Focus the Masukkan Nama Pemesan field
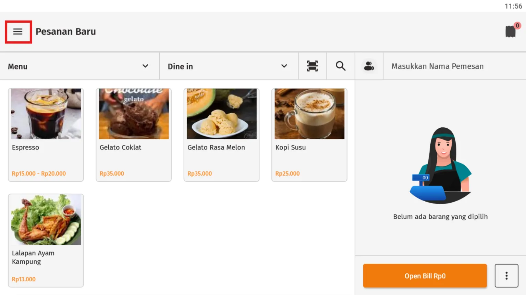Screen dimensions: 526x295 click(x=454, y=66)
